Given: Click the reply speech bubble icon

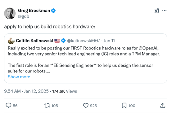Looking at the screenshot, I should click(8, 106).
